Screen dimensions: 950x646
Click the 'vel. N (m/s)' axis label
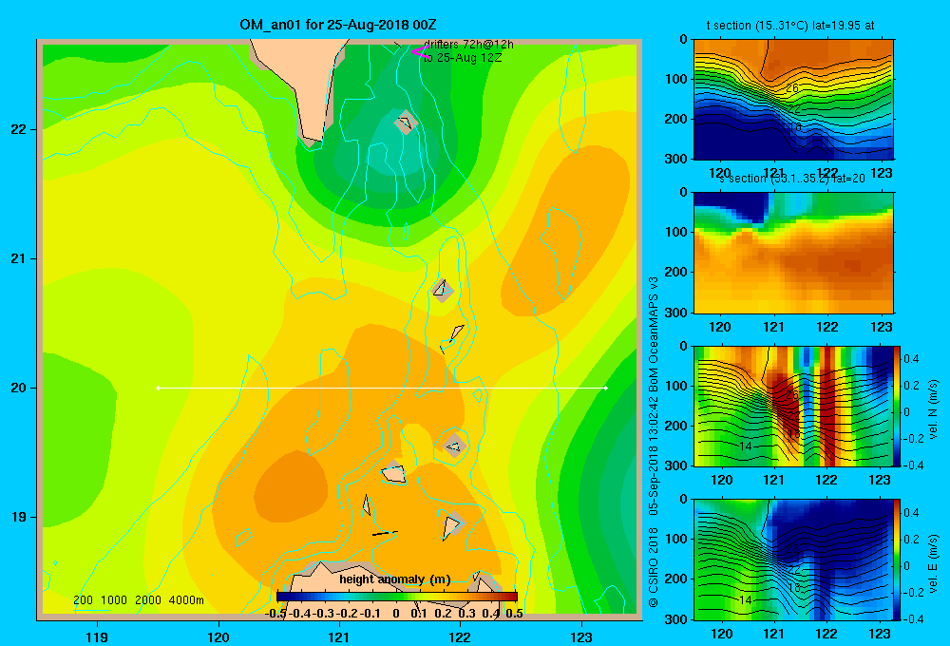[933, 408]
